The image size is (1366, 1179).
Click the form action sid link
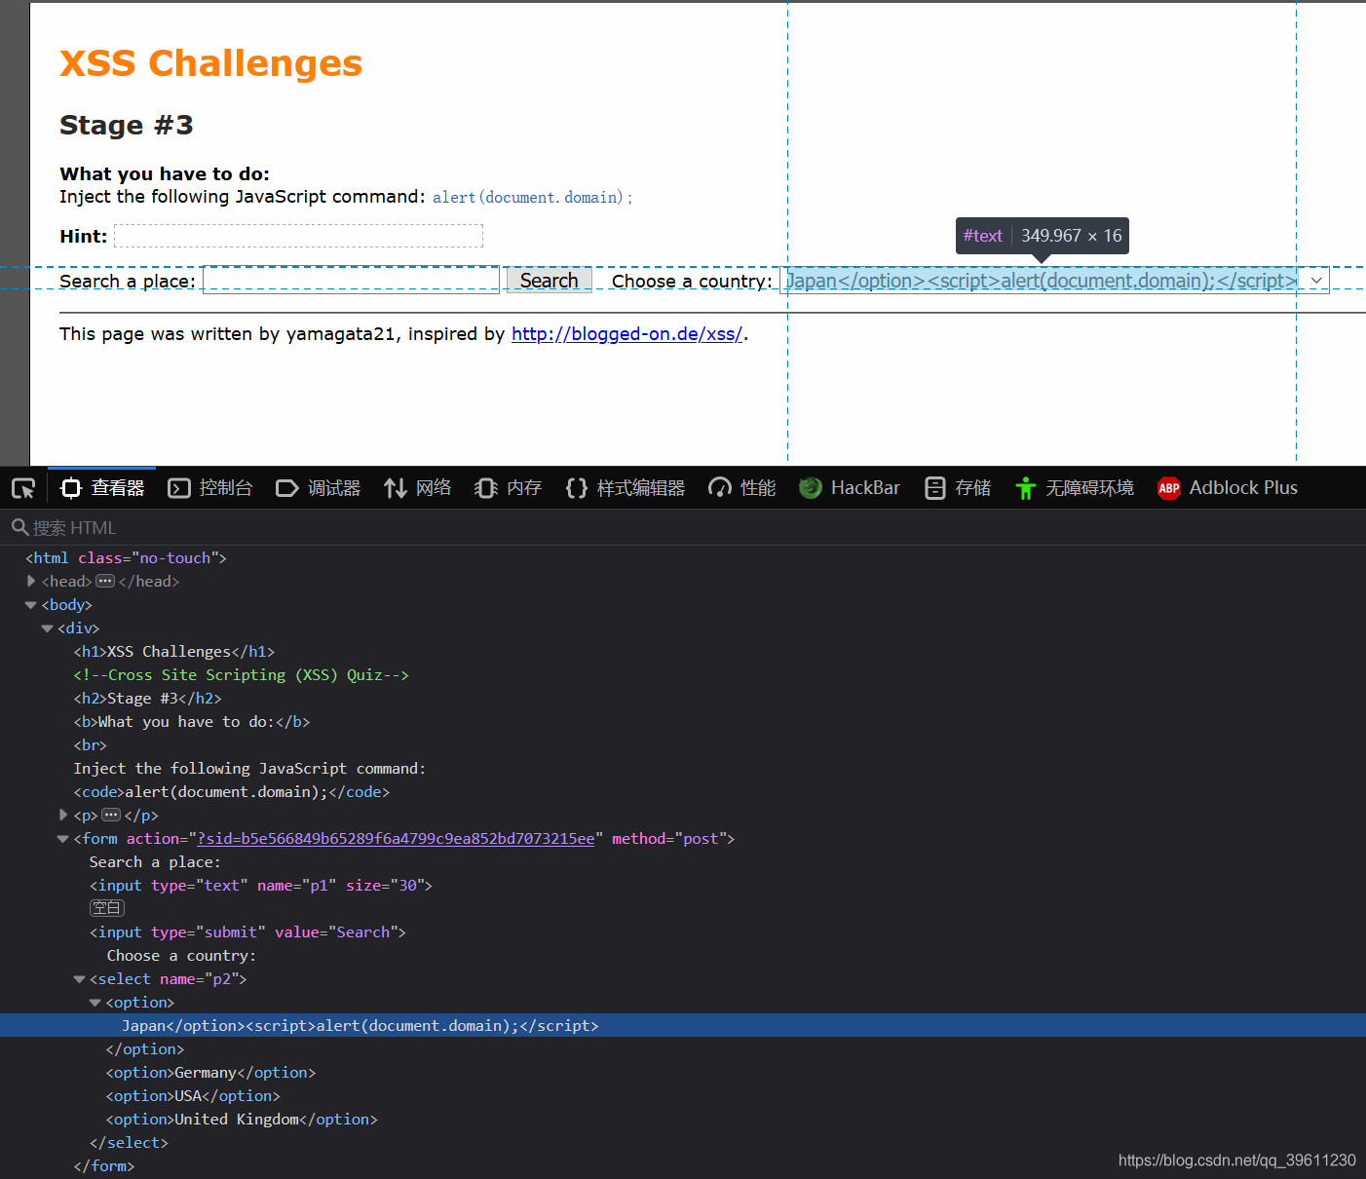(396, 839)
